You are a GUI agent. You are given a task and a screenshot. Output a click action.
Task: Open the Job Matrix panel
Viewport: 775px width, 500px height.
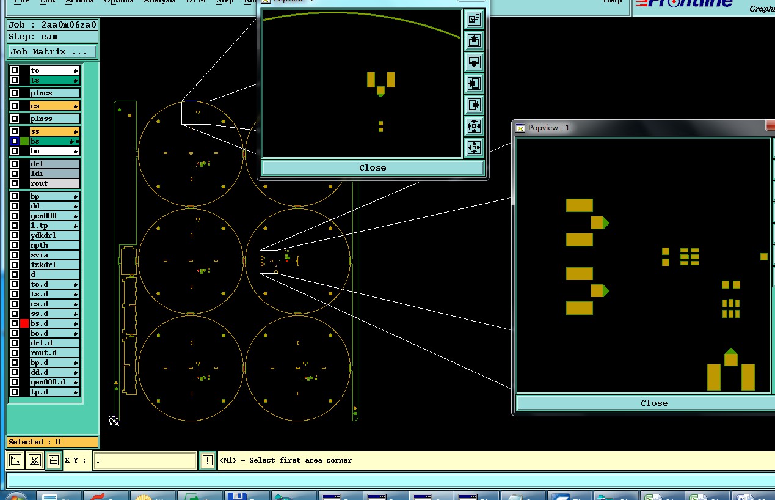click(x=53, y=52)
